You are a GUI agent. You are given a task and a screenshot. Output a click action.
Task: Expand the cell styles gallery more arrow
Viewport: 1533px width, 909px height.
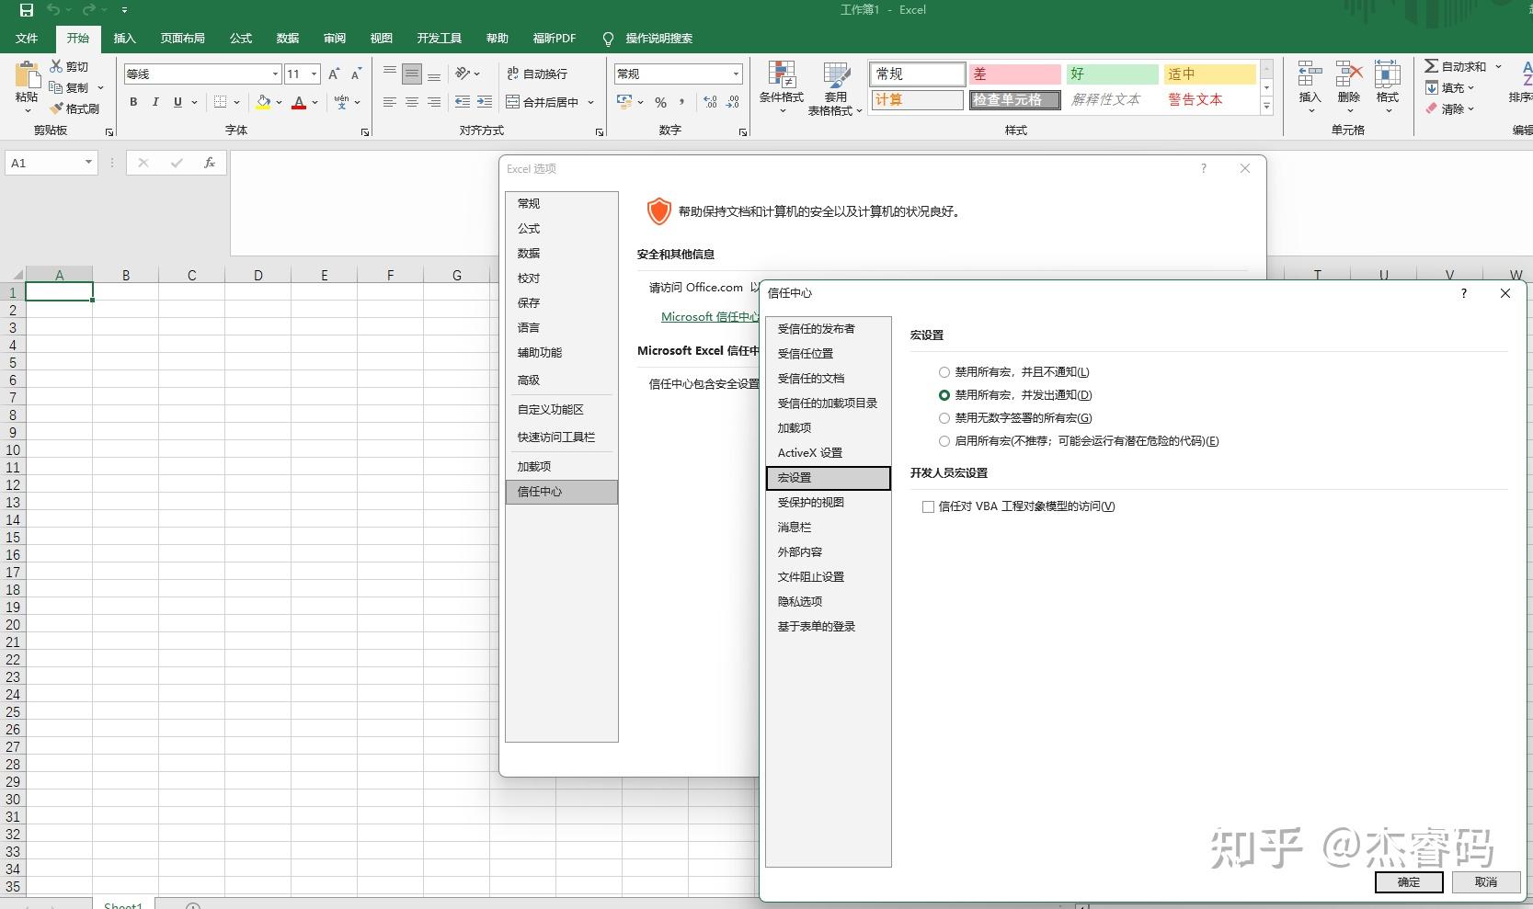pos(1266,107)
